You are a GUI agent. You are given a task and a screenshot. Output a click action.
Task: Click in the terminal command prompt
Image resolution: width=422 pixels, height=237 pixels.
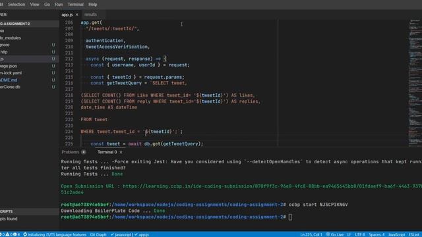point(290,217)
